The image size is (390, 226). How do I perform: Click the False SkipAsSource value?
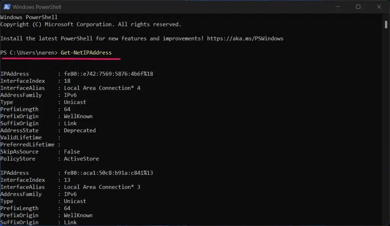point(72,152)
